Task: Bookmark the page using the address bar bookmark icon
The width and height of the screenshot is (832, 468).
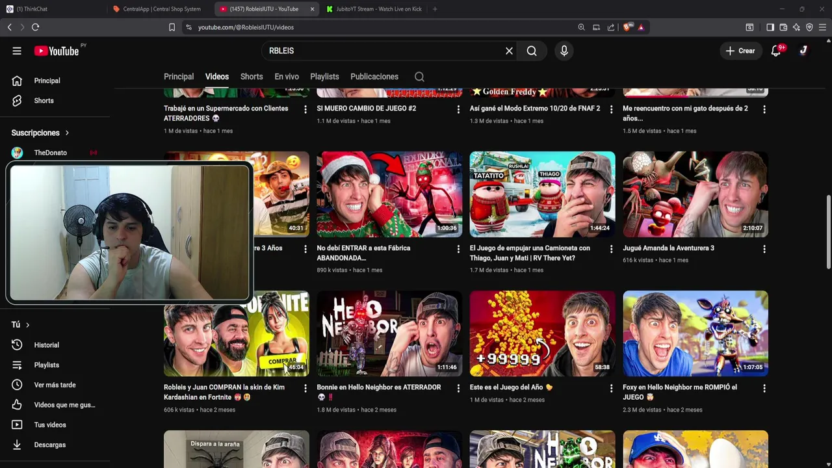Action: (172, 27)
